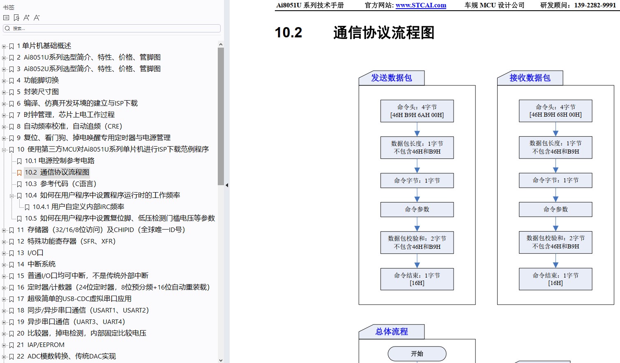Viewport: 620px width, 363px height.
Task: Open bookmark 15 普通I/O口均可中断
Action: click(83, 276)
